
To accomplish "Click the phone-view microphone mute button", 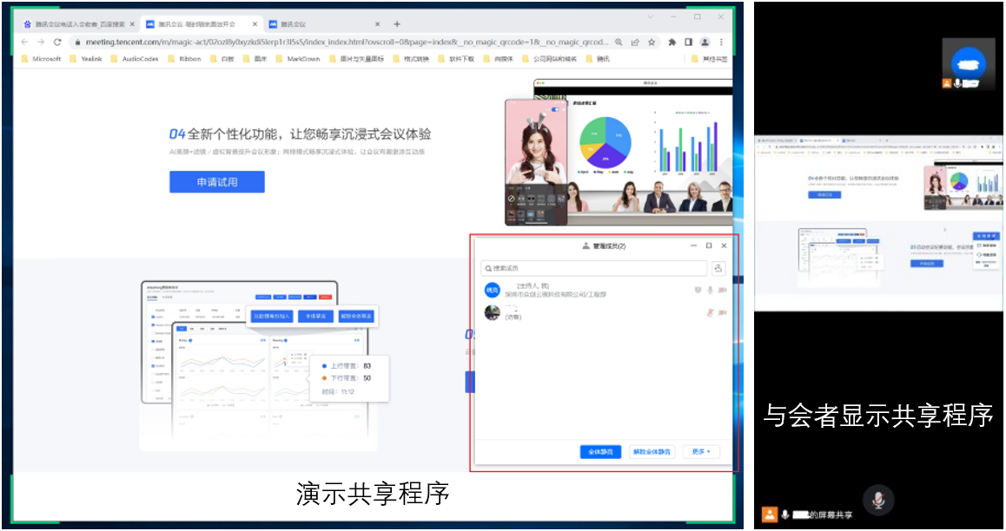I will click(878, 500).
